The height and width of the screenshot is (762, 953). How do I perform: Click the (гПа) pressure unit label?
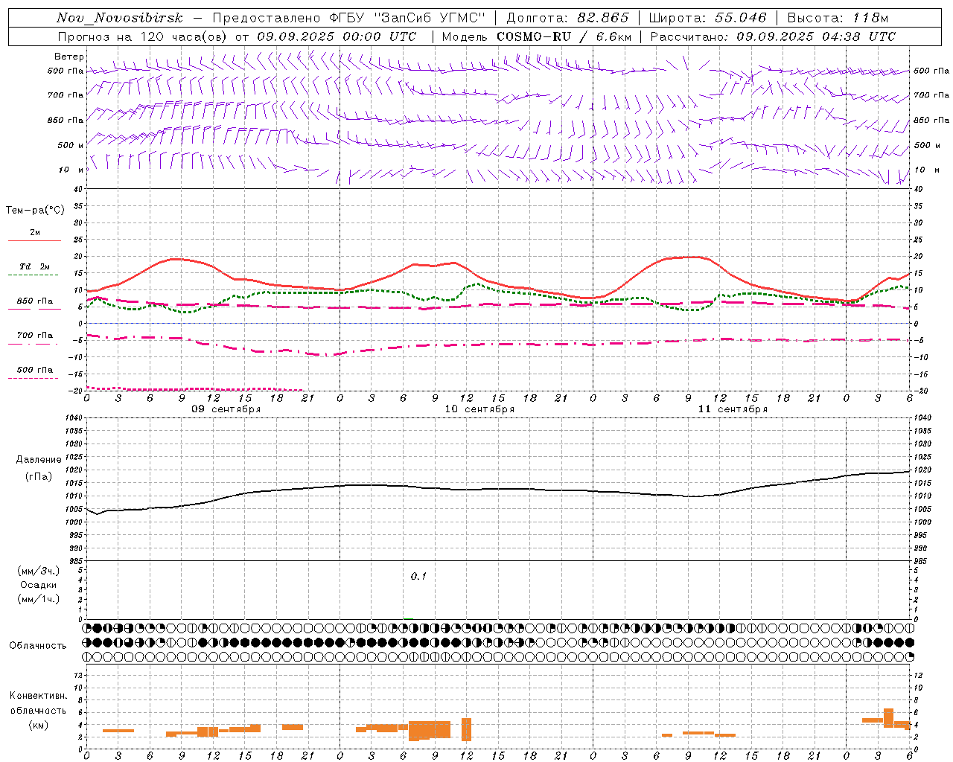point(39,477)
